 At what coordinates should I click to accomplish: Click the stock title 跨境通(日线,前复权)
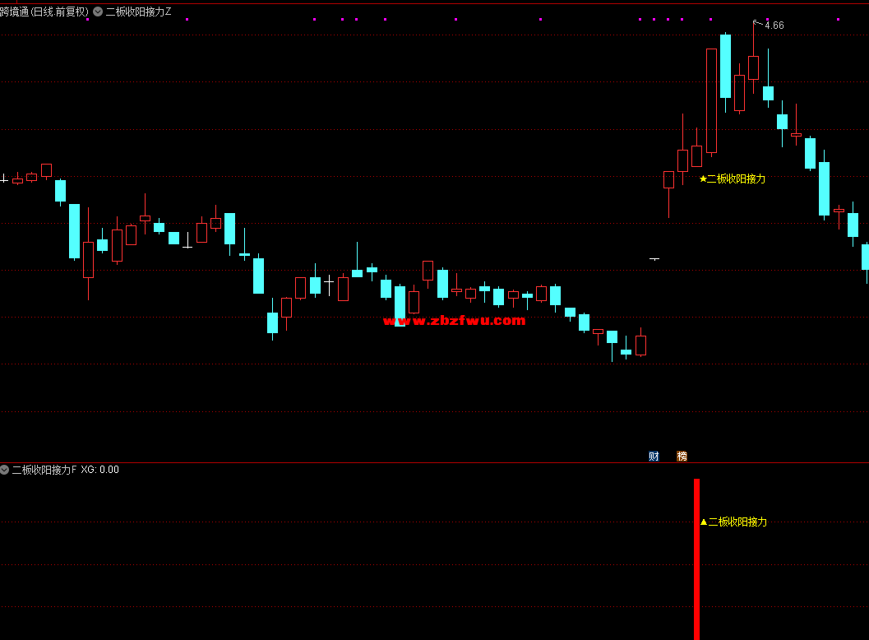tap(44, 12)
